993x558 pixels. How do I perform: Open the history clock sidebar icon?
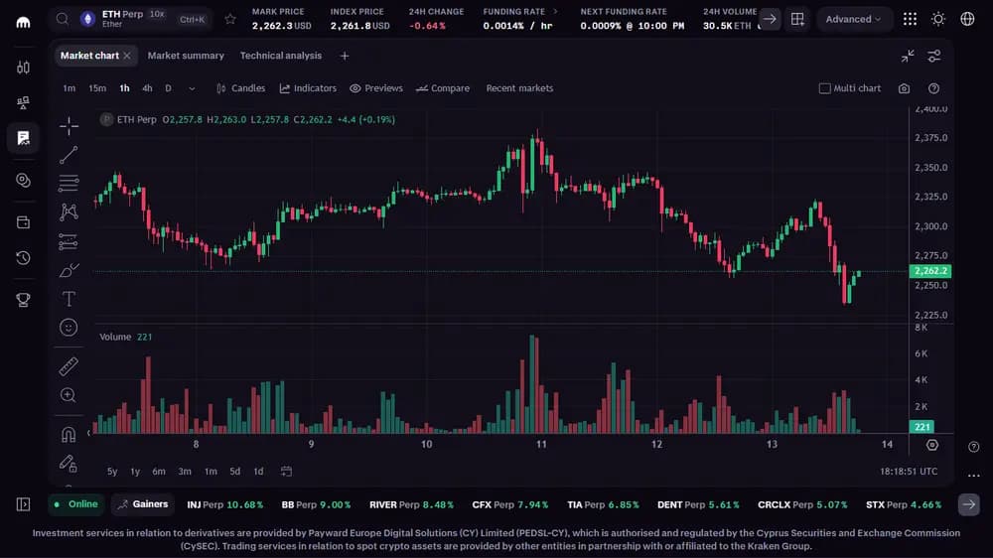tap(24, 258)
